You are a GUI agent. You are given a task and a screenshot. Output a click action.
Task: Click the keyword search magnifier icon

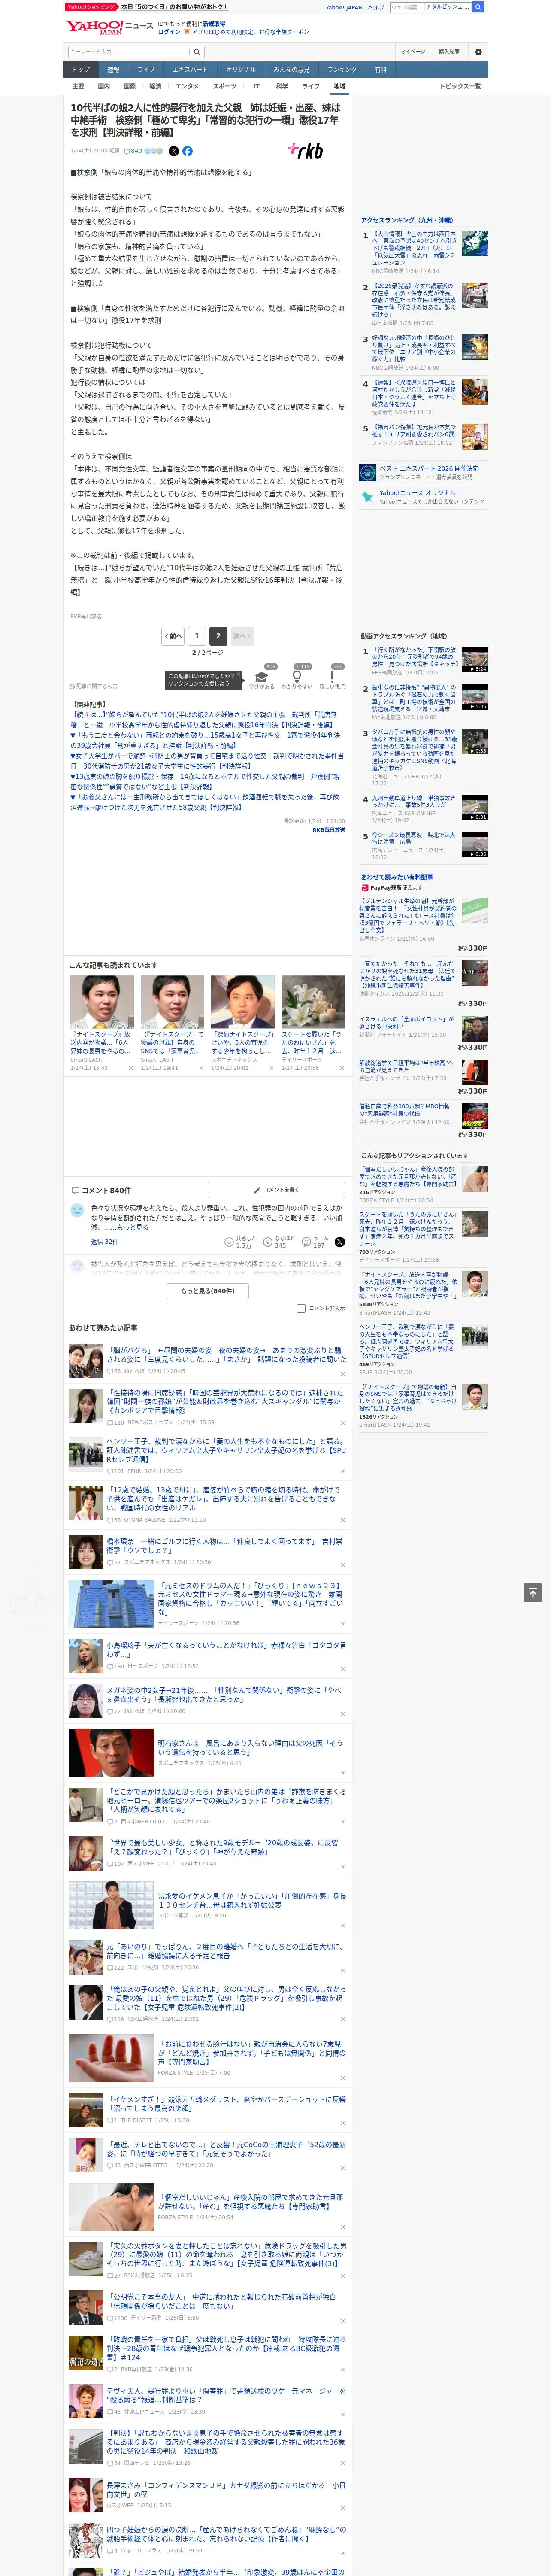[x=196, y=51]
